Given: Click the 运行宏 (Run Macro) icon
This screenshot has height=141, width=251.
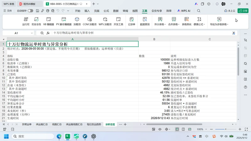Looking at the screenshot, I should click(26, 21).
